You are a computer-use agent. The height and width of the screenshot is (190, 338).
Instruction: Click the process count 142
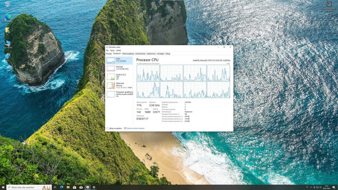coord(139,112)
